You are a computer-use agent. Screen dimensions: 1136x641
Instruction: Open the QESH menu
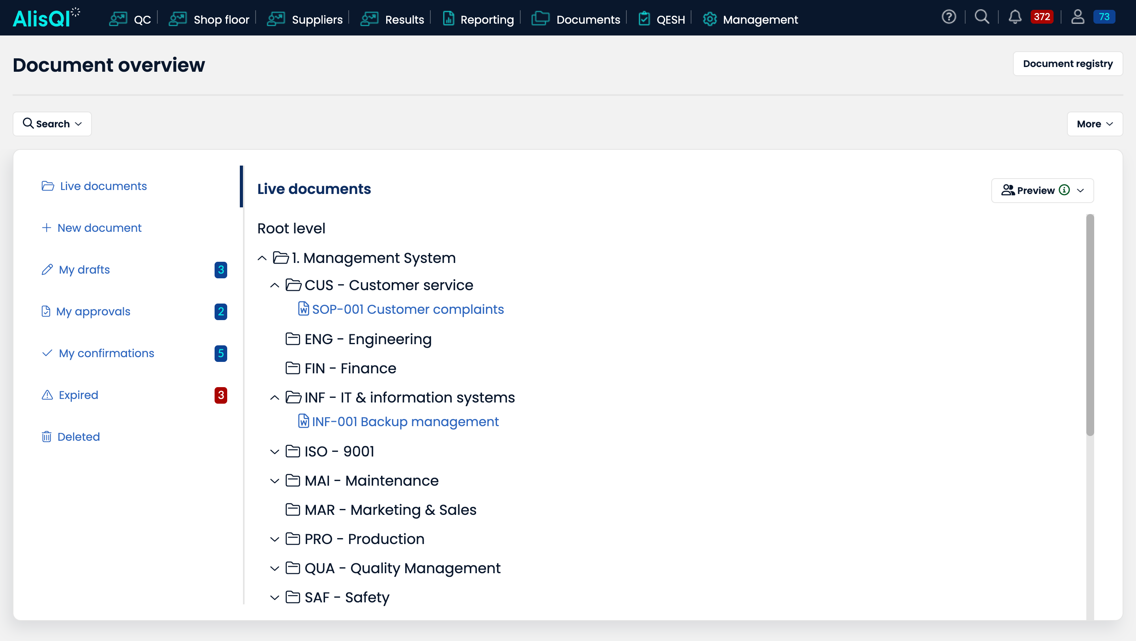pos(661,19)
